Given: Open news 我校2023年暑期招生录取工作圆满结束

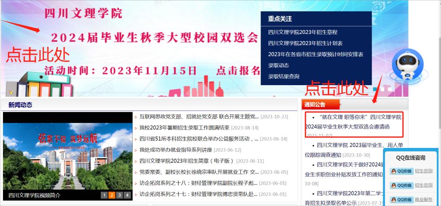Looking at the screenshot, I should click(x=184, y=128).
